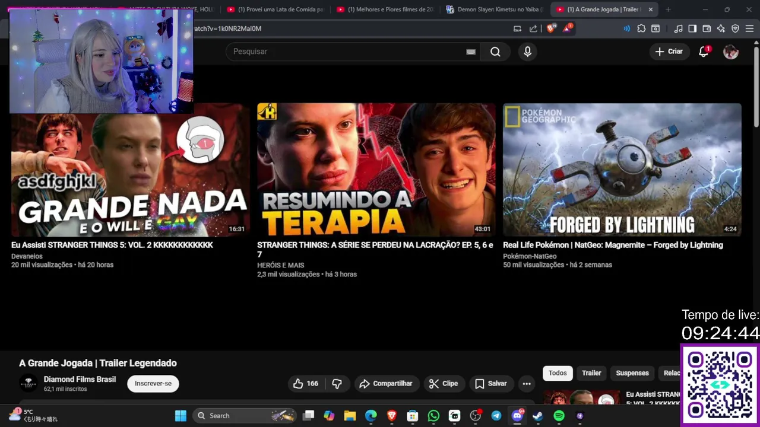Open Discord from the taskbar
The width and height of the screenshot is (760, 427).
coord(517,416)
